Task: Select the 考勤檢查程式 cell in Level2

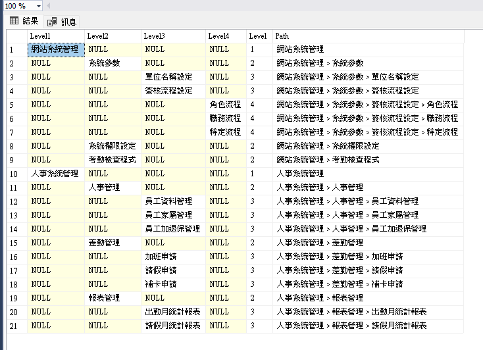Action: point(113,160)
